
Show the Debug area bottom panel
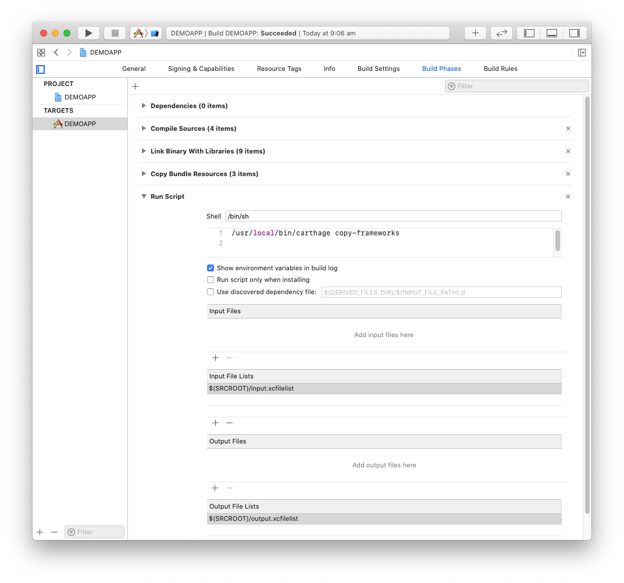[x=552, y=33]
